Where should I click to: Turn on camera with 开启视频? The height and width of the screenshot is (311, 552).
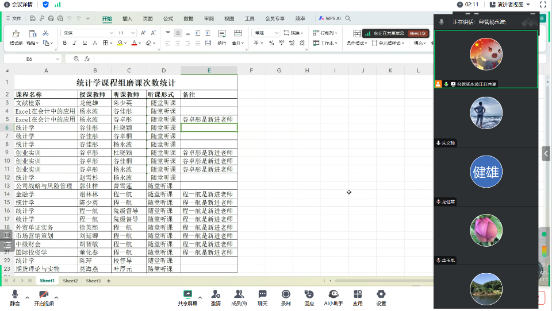tap(44, 297)
